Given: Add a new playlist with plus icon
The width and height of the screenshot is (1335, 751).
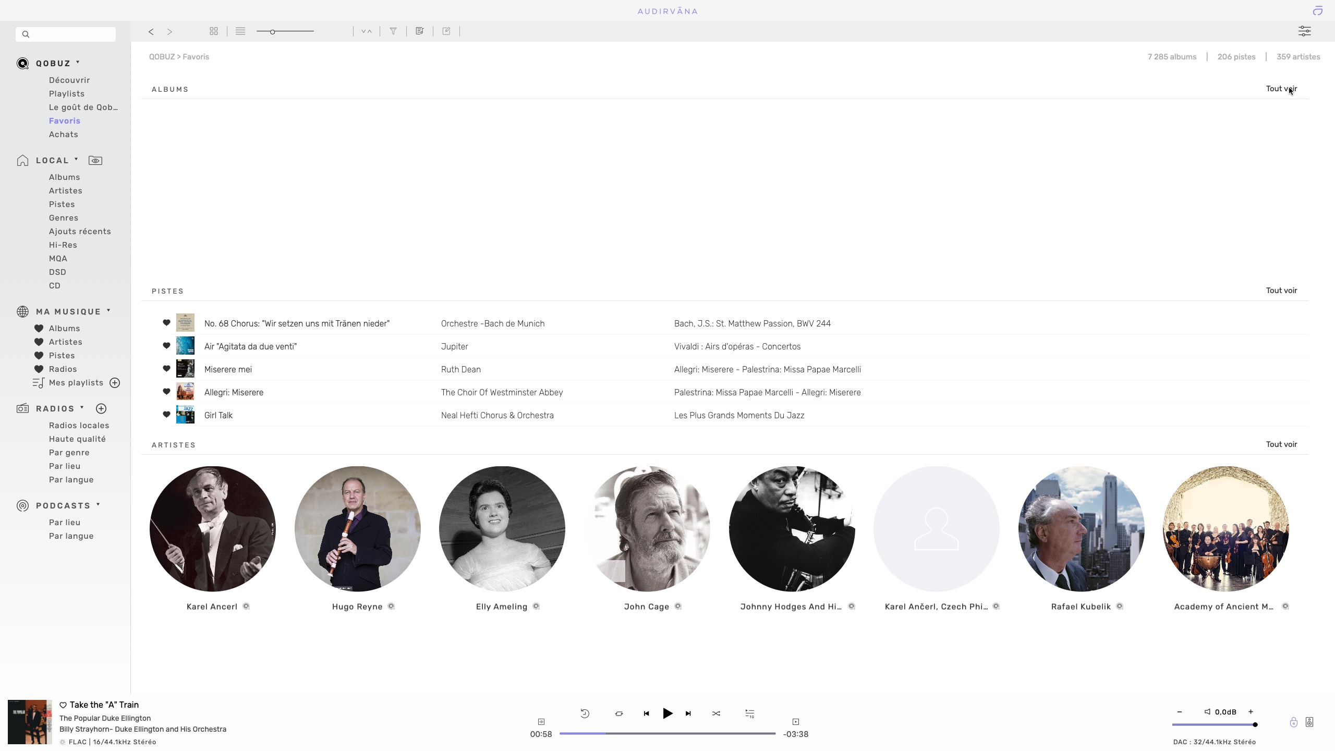Looking at the screenshot, I should pyautogui.click(x=115, y=383).
